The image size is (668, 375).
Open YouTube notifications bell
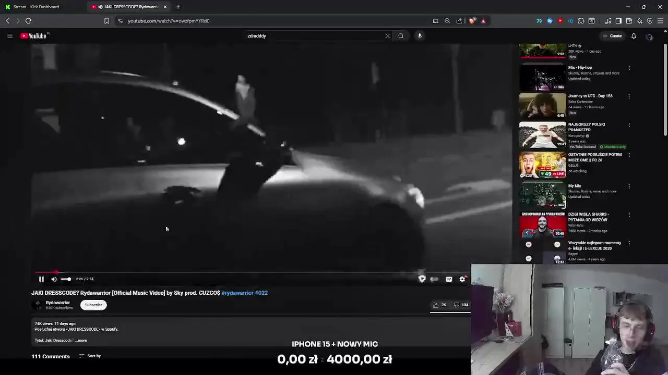click(634, 36)
